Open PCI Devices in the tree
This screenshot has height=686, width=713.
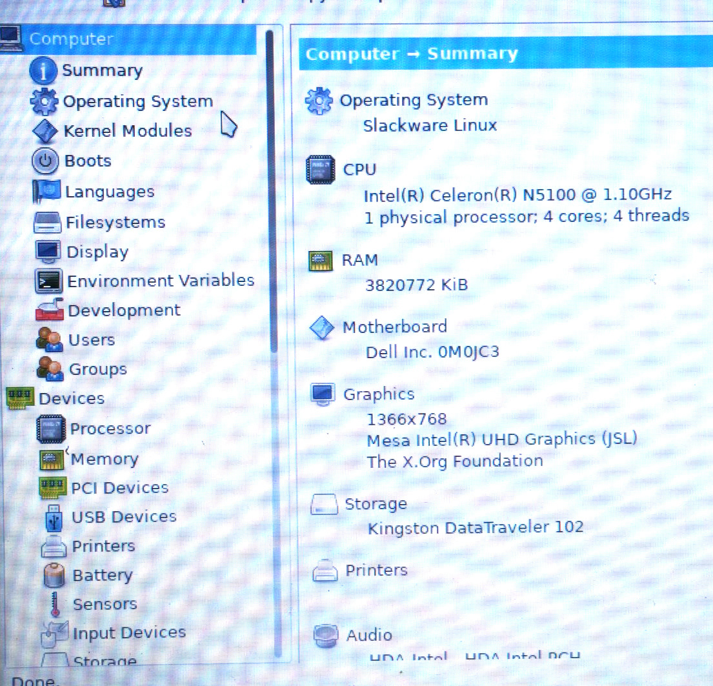pyautogui.click(x=119, y=488)
